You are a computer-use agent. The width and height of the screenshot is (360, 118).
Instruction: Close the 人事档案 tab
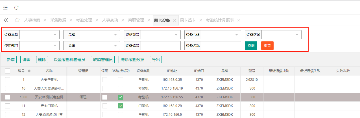(45, 20)
